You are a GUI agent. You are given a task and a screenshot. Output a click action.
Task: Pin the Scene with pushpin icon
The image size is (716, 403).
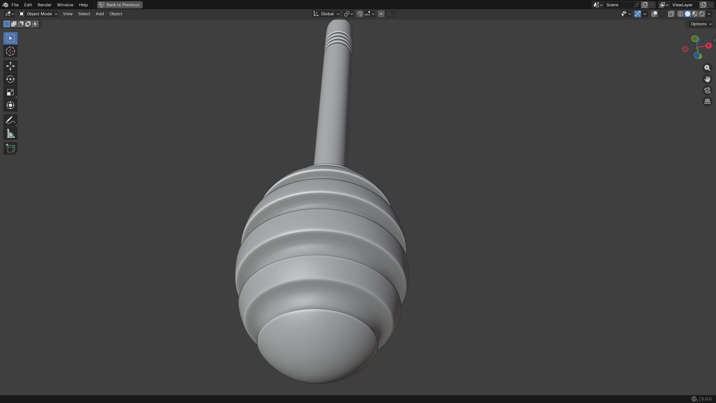637,5
